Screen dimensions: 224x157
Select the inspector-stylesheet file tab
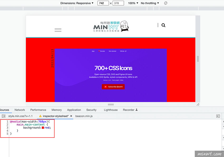click(x=56, y=116)
